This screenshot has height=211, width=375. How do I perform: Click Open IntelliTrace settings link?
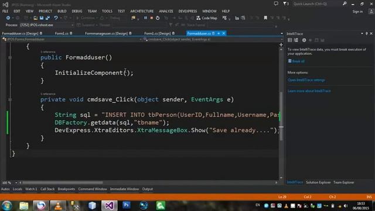(x=306, y=80)
